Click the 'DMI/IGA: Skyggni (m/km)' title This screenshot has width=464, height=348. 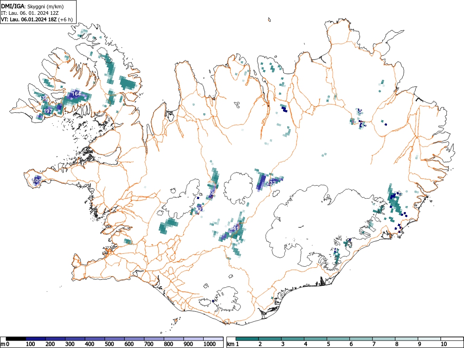click(x=32, y=6)
